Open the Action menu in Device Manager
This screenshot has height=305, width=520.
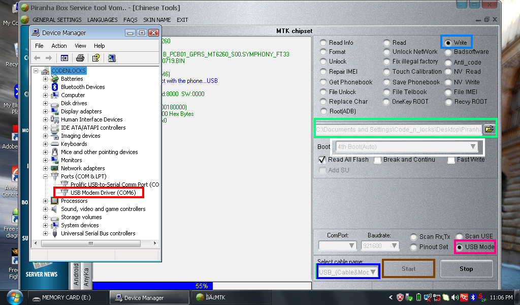[59, 46]
